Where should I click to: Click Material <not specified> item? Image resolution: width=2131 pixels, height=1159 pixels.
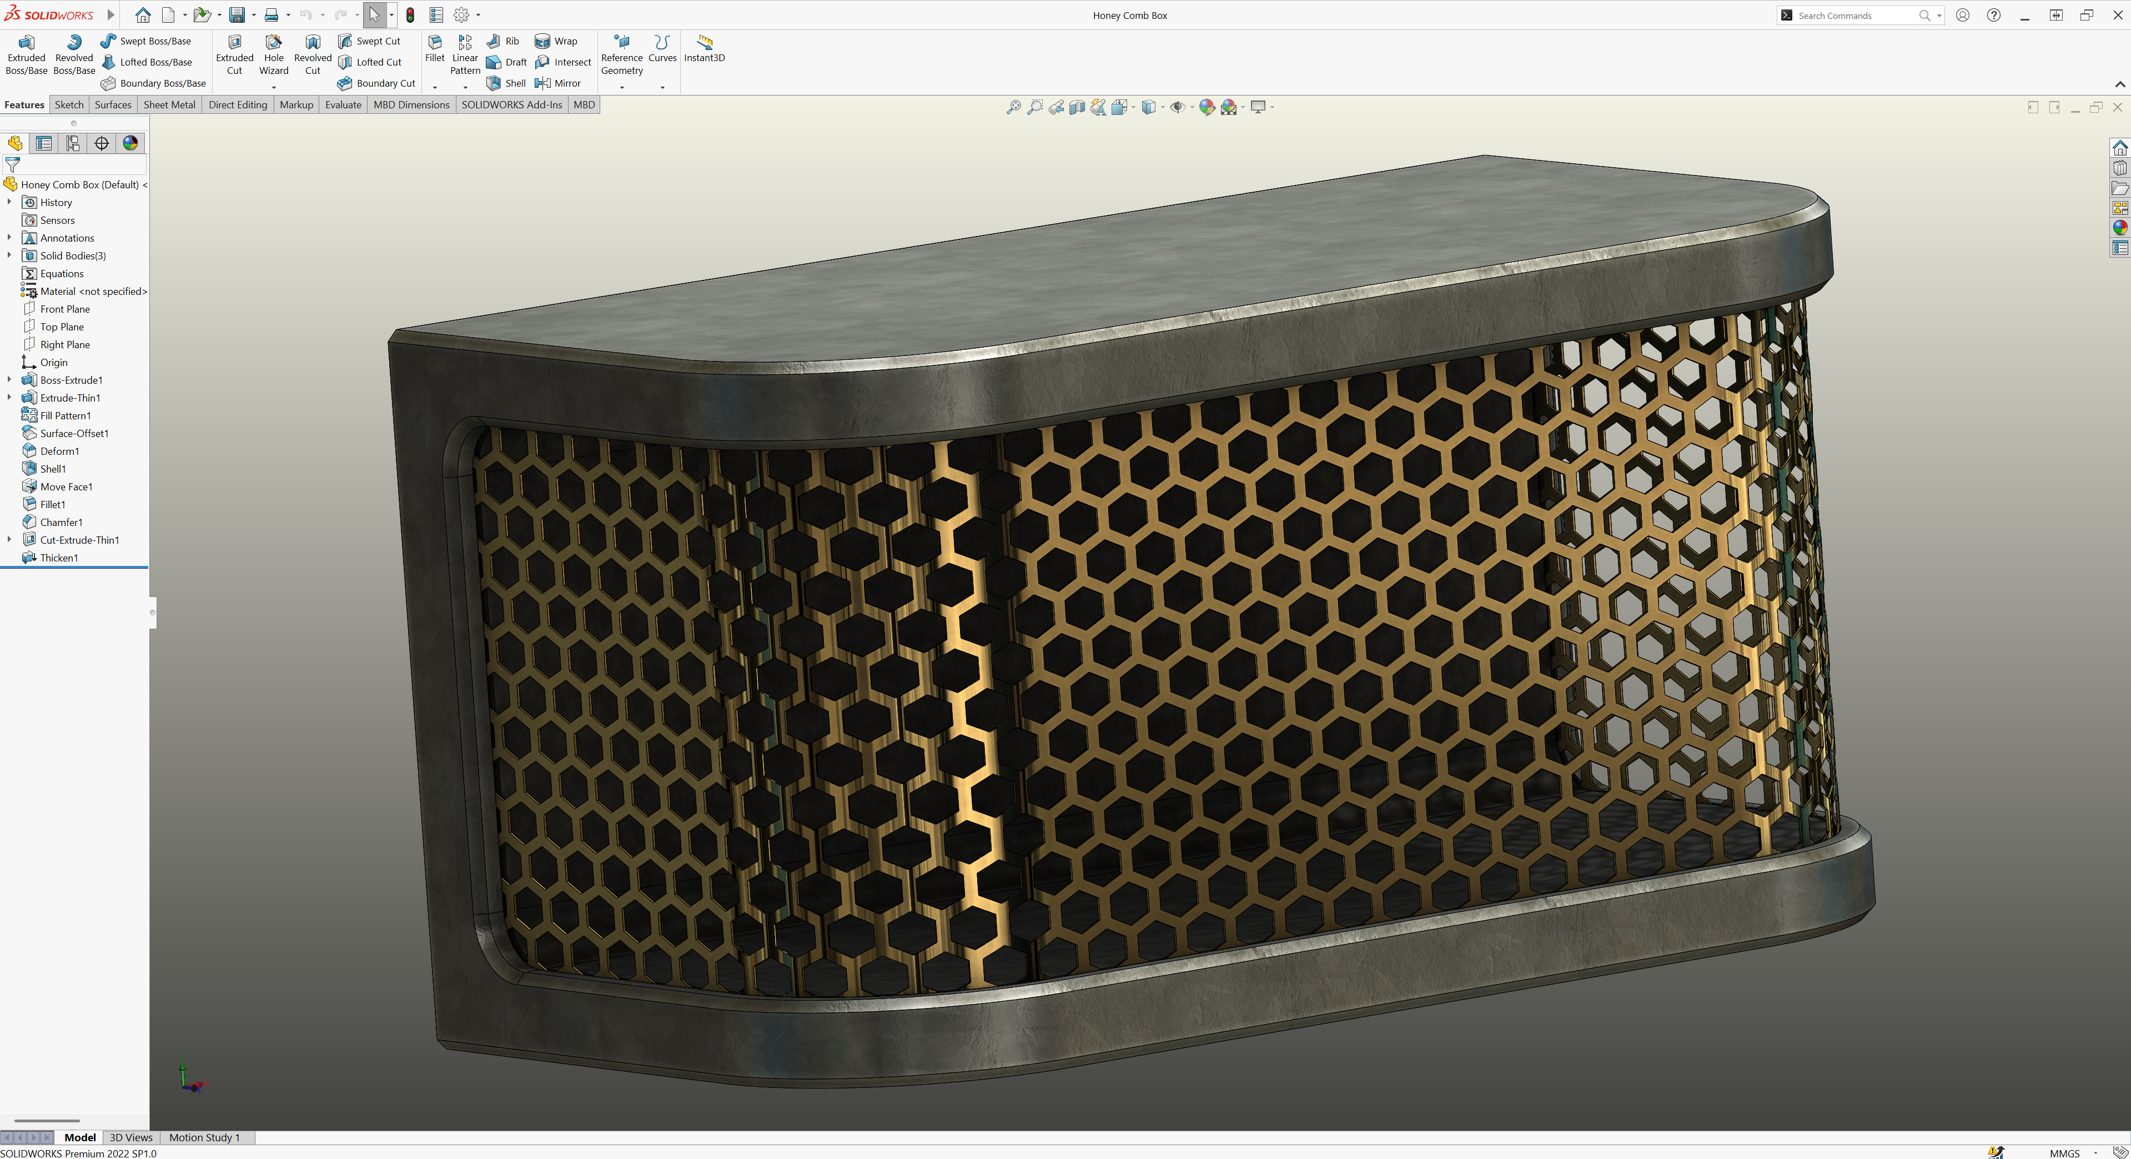click(84, 291)
